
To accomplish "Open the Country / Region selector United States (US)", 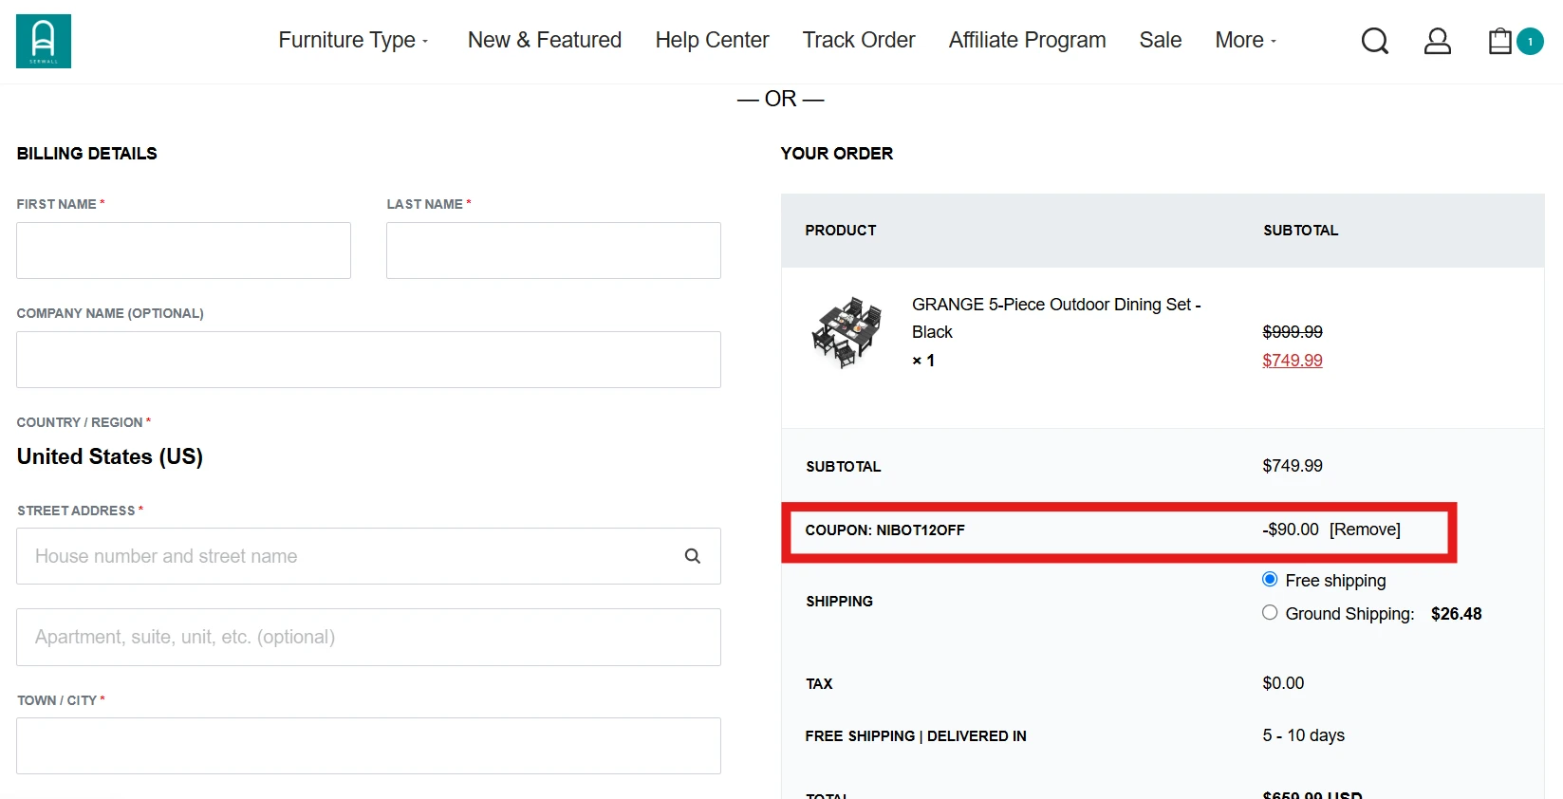I will coord(110,456).
